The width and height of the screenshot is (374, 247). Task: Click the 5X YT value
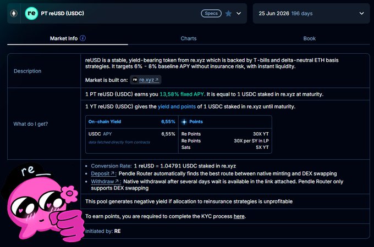pyautogui.click(x=262, y=147)
